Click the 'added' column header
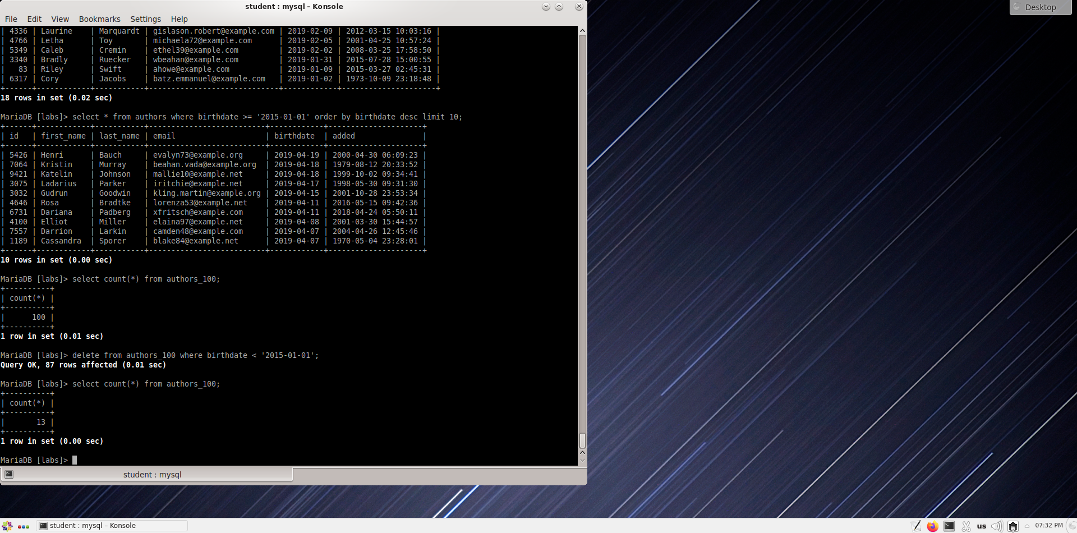1077x533 pixels. (344, 136)
